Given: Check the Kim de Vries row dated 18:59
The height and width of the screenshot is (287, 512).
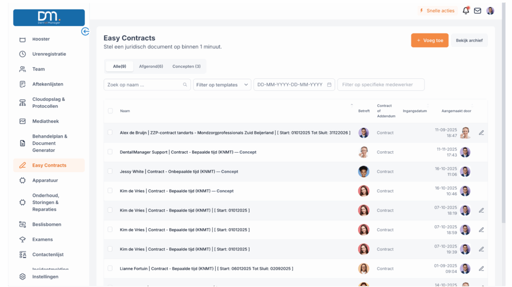Looking at the screenshot, I should (110, 230).
